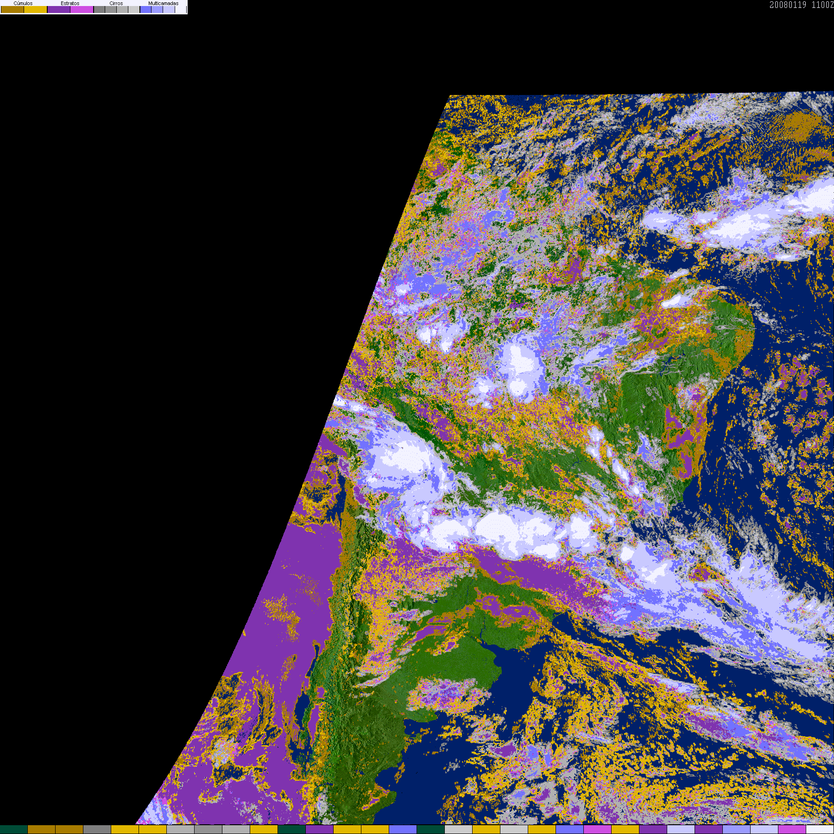The image size is (834, 834).
Task: Select the second-darkest gray Cirros swatch
Action: pyautogui.click(x=111, y=10)
